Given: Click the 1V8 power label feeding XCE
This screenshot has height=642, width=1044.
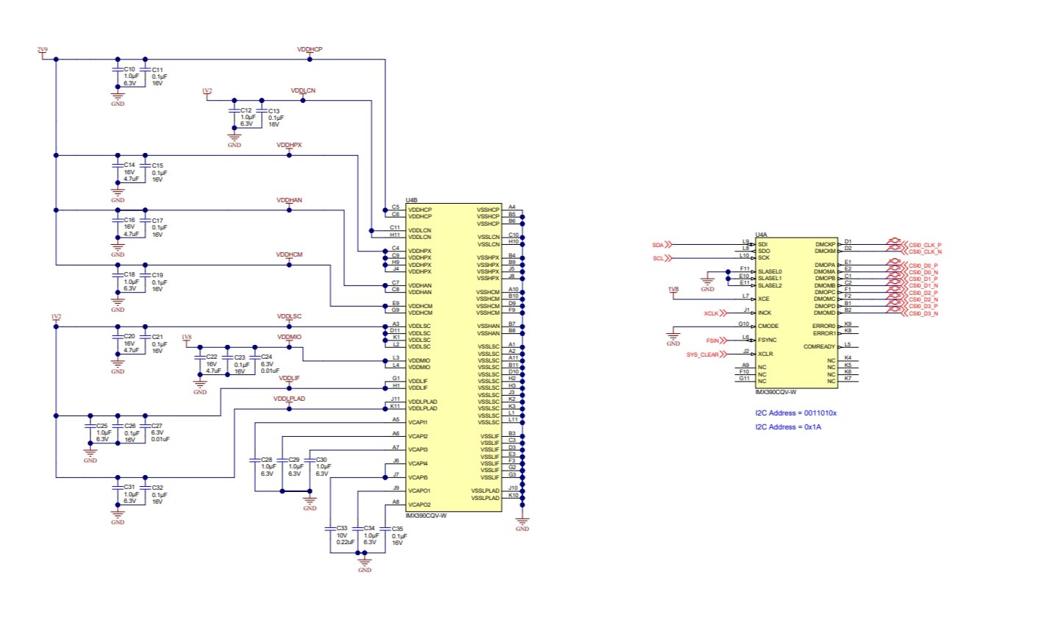Looking at the screenshot, I should point(673,290).
